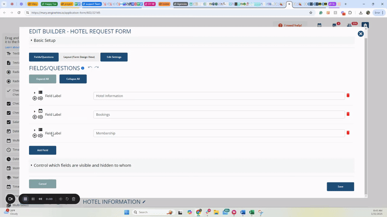Expand the Membership field row
387x217 pixels.
(x=34, y=130)
